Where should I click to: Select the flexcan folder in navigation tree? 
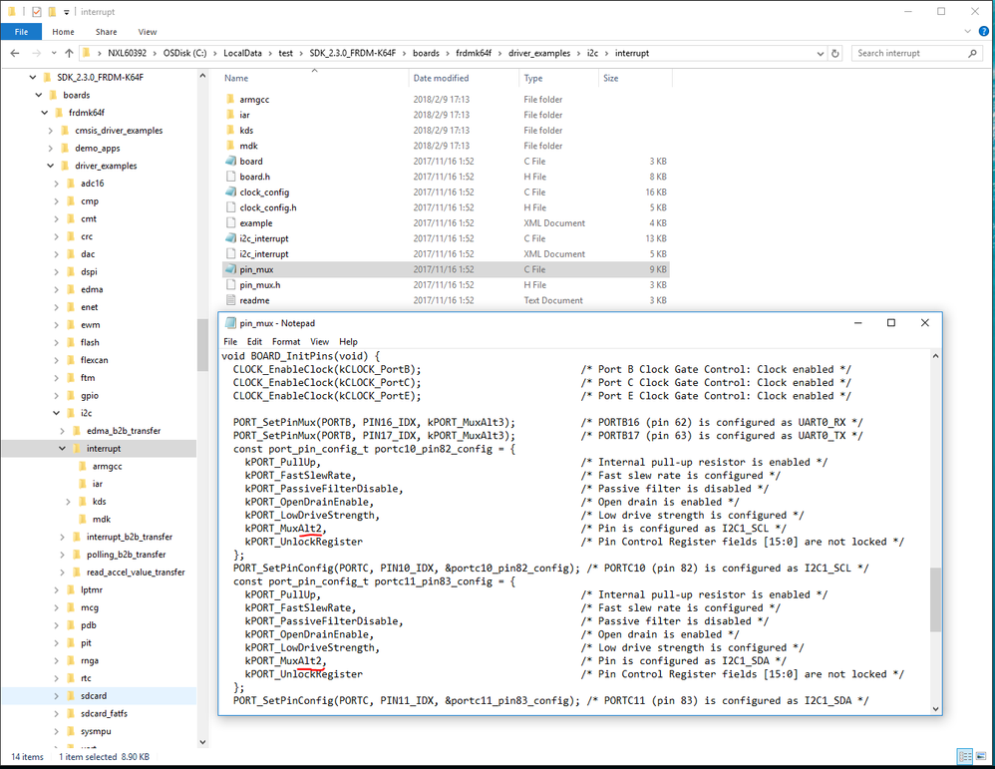[x=94, y=360]
